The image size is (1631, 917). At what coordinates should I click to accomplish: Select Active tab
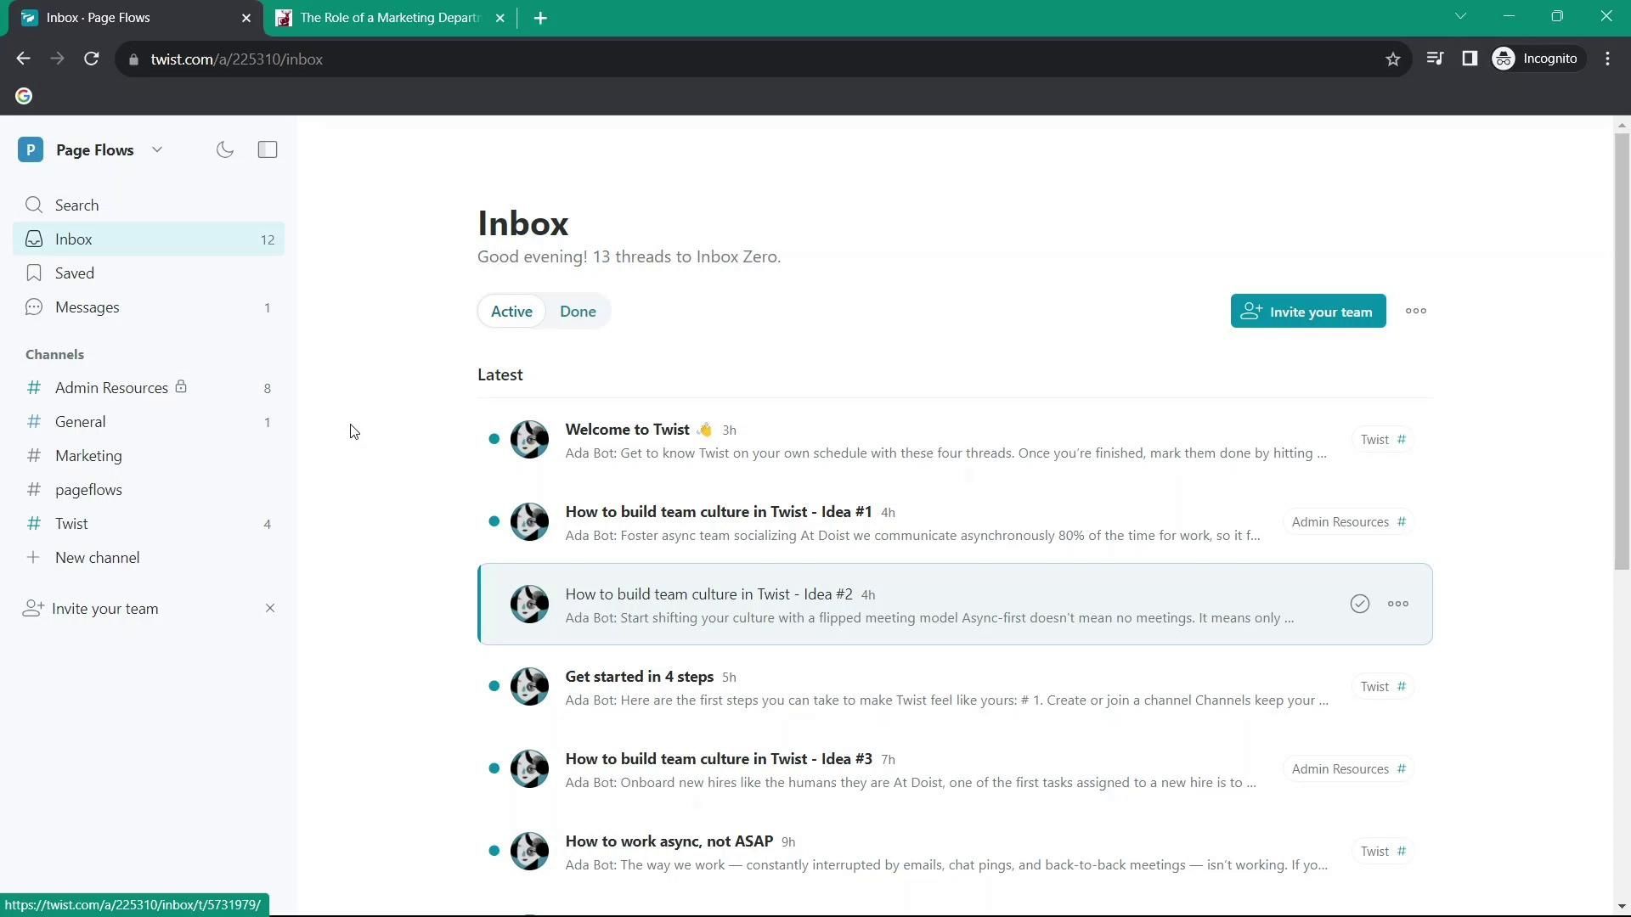pos(511,312)
